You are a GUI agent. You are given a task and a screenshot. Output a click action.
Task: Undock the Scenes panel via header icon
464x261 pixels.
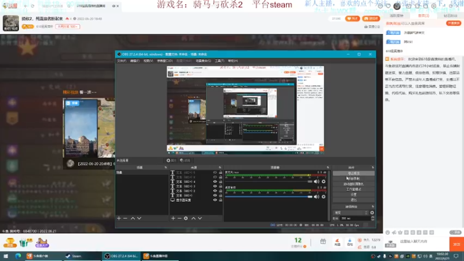coord(165,168)
